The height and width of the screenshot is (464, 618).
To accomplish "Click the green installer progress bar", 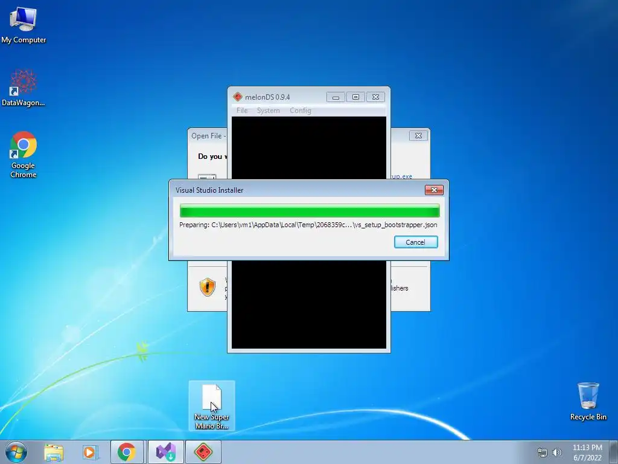I will pyautogui.click(x=310, y=211).
